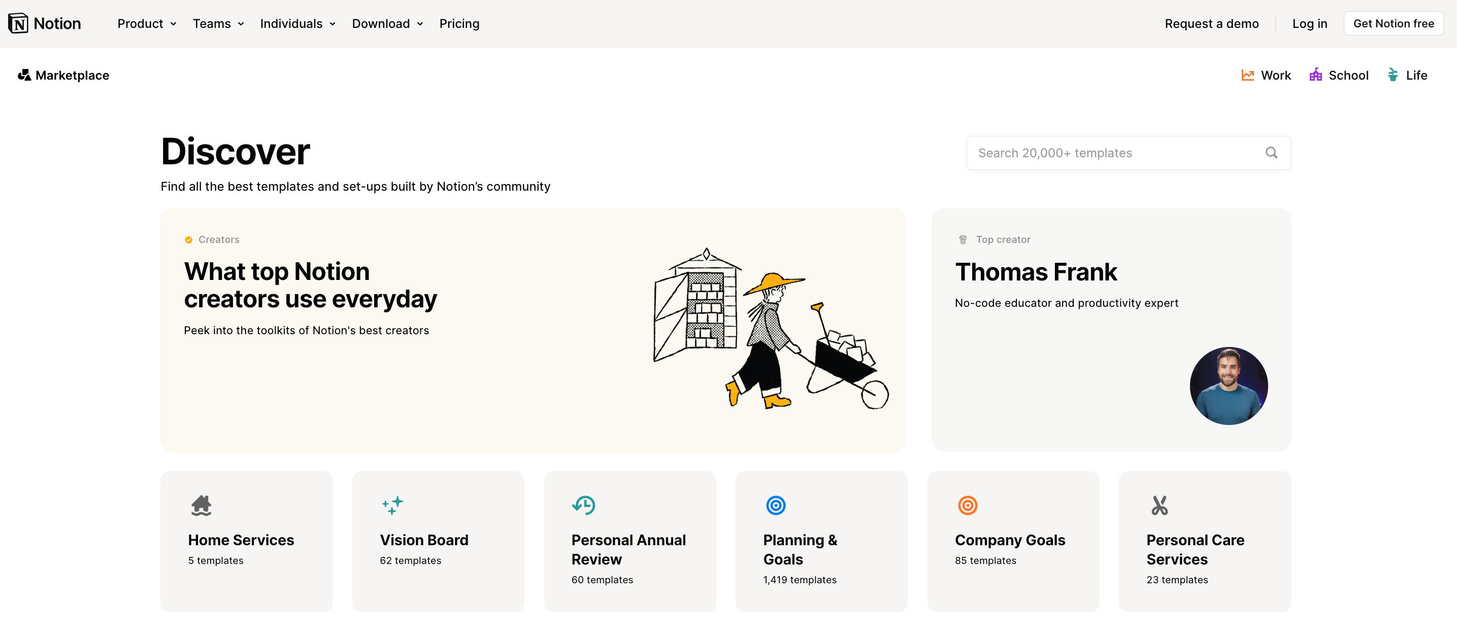Click the Search 20,000+ templates field
Screen dimensions: 1457x636
point(1129,153)
